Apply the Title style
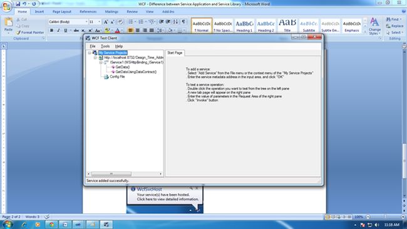The height and width of the screenshot is (229, 407). [287, 26]
